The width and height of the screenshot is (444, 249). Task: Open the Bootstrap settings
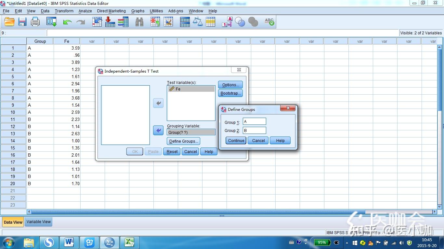coord(230,93)
